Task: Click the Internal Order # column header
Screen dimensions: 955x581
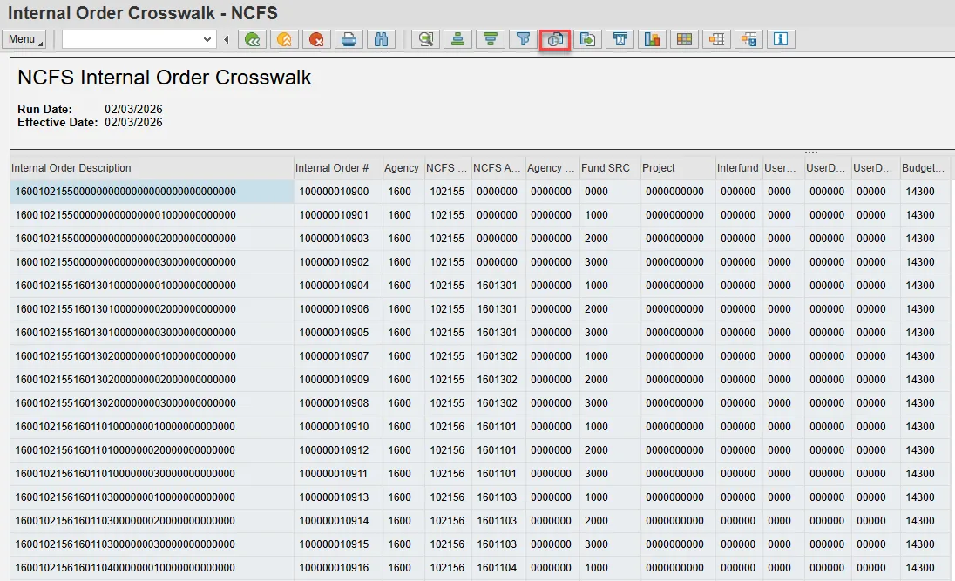Action: (332, 168)
